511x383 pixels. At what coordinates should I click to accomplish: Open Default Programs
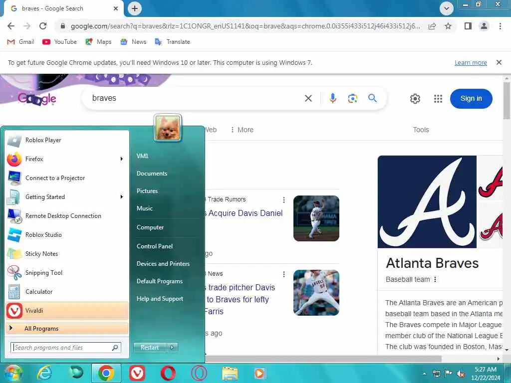pos(159,281)
